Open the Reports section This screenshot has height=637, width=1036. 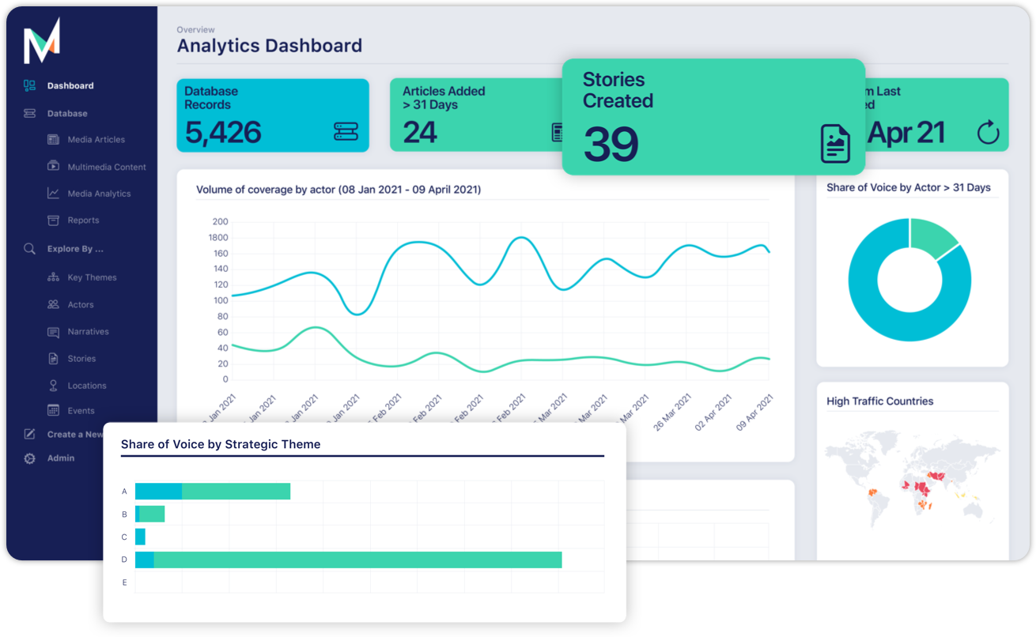coord(51,220)
